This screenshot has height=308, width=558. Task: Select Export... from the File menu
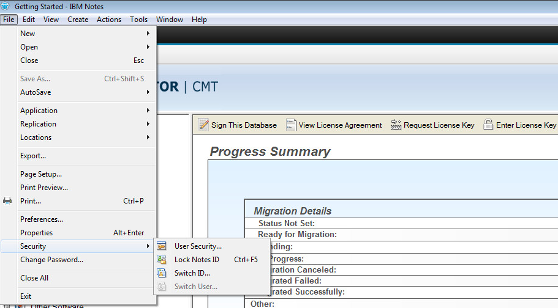(78, 156)
